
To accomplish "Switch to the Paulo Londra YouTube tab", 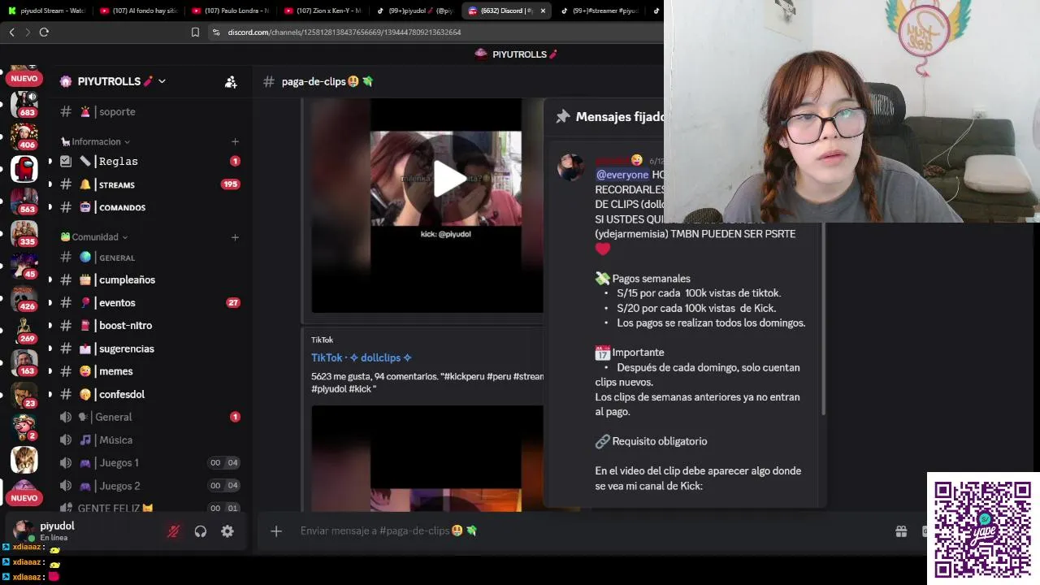I will coord(231,11).
